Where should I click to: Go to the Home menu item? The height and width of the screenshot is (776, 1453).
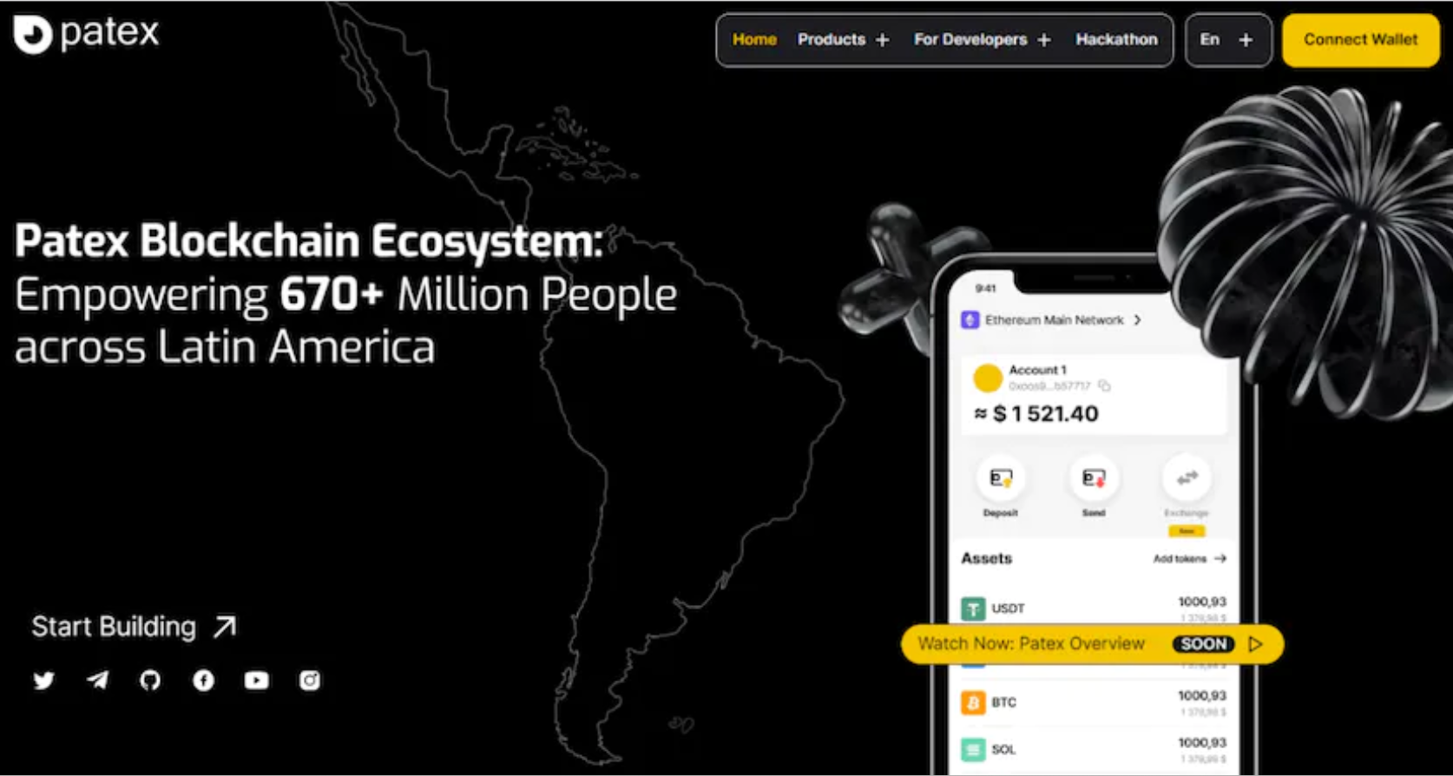point(754,40)
